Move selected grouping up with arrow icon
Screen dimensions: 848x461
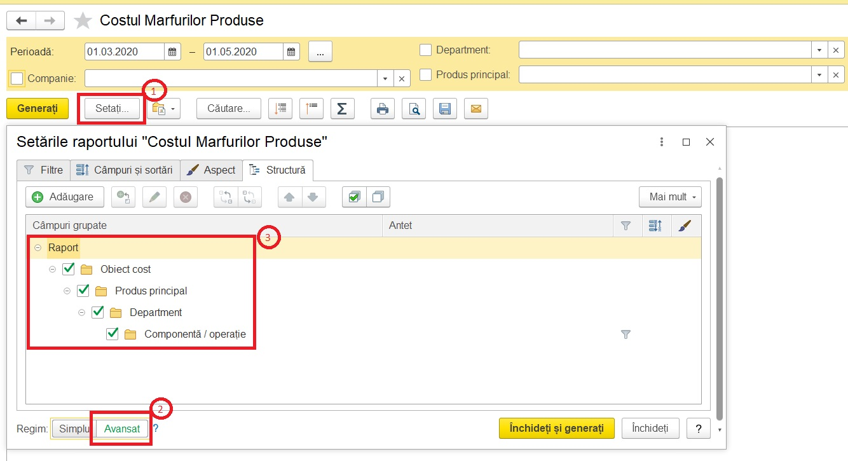[290, 197]
